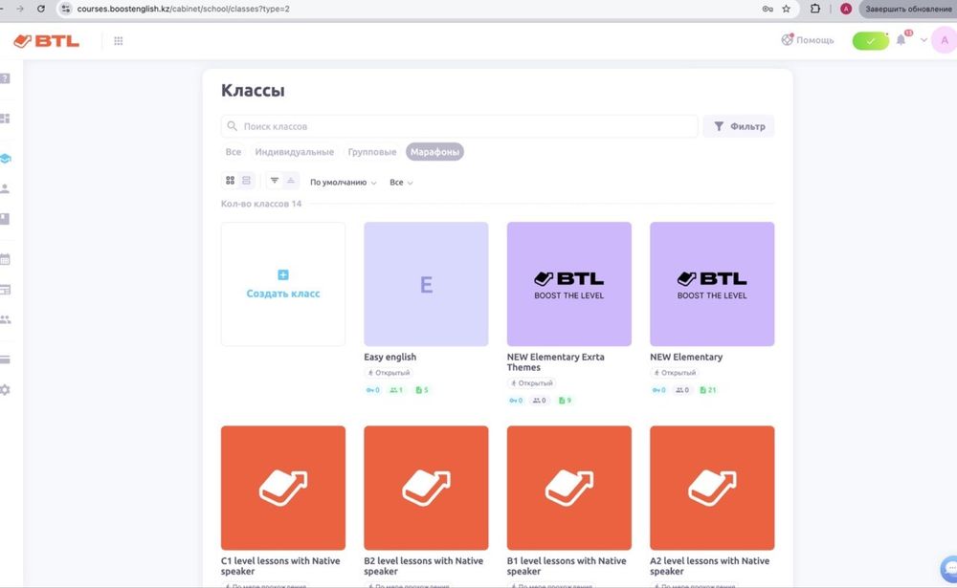
Task: Click A2 level lessons with Native speaker title
Action: click(710, 566)
